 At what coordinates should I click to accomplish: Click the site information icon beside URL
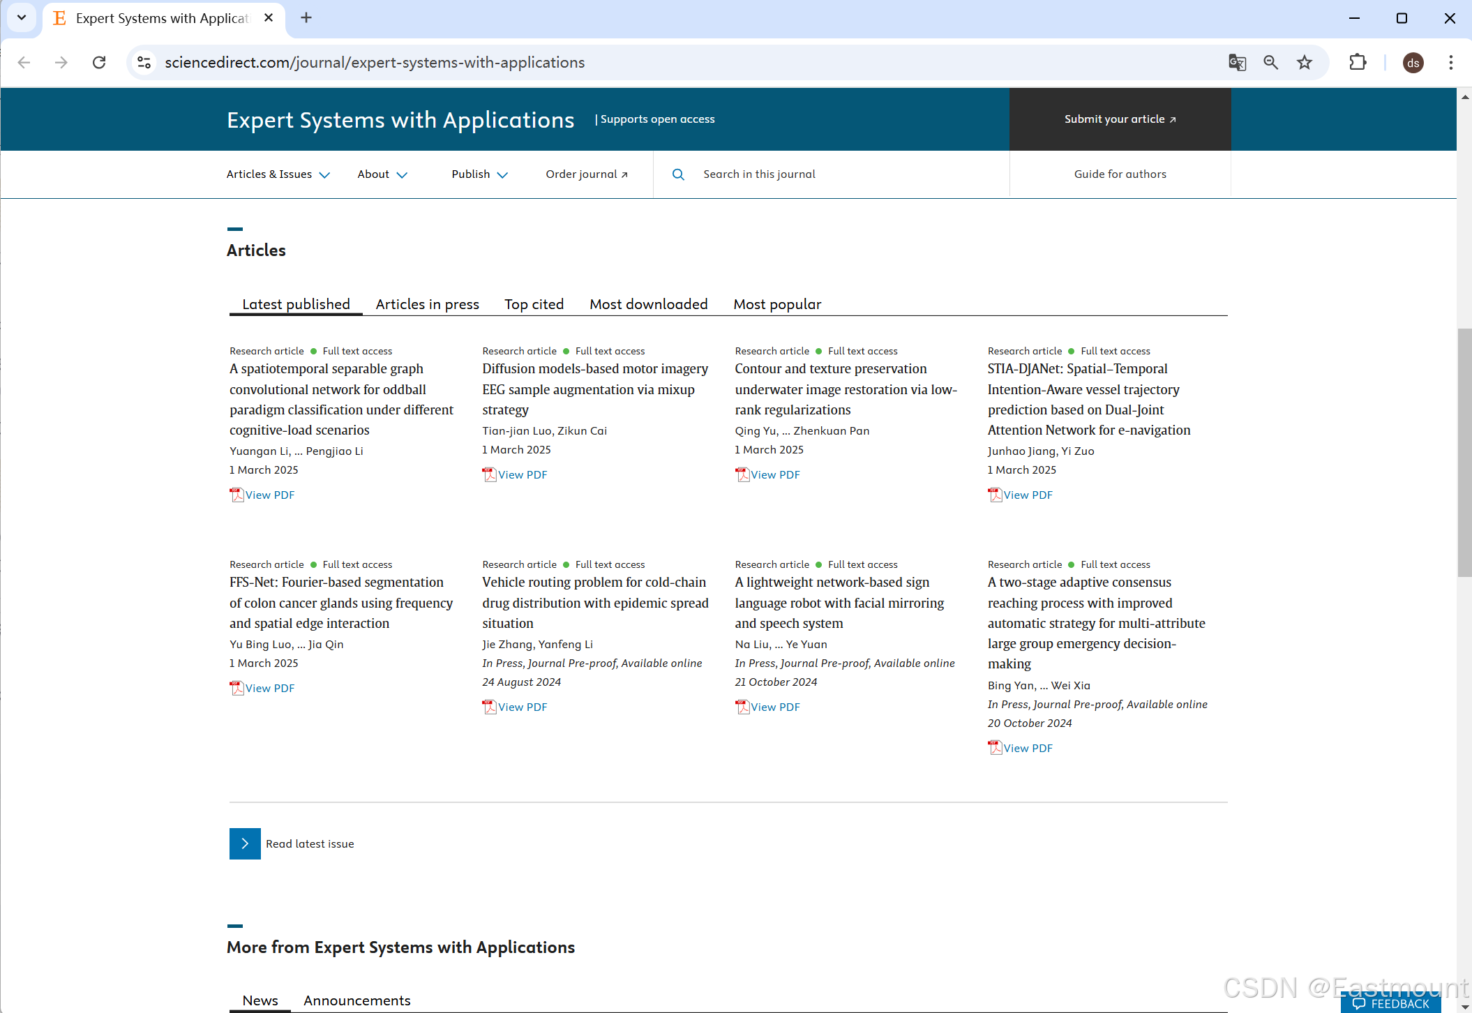click(144, 63)
